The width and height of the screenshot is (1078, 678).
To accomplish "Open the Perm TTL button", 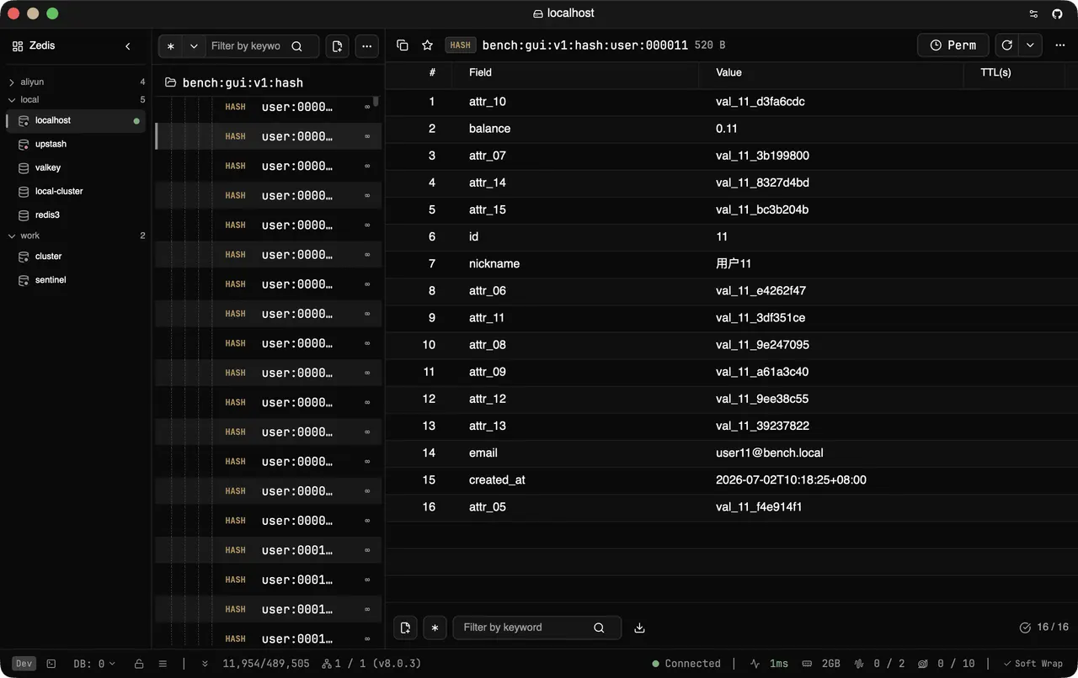I will [953, 45].
